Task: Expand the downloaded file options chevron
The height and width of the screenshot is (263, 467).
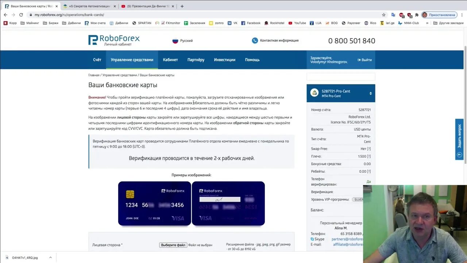Action: pyautogui.click(x=50, y=258)
